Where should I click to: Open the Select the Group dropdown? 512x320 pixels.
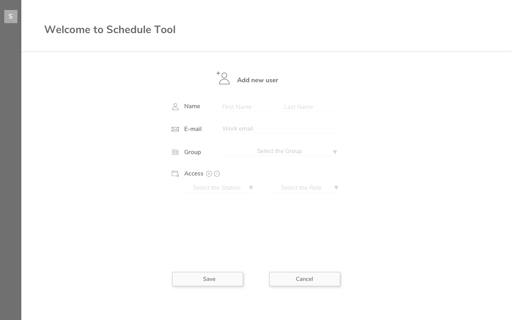point(279,151)
